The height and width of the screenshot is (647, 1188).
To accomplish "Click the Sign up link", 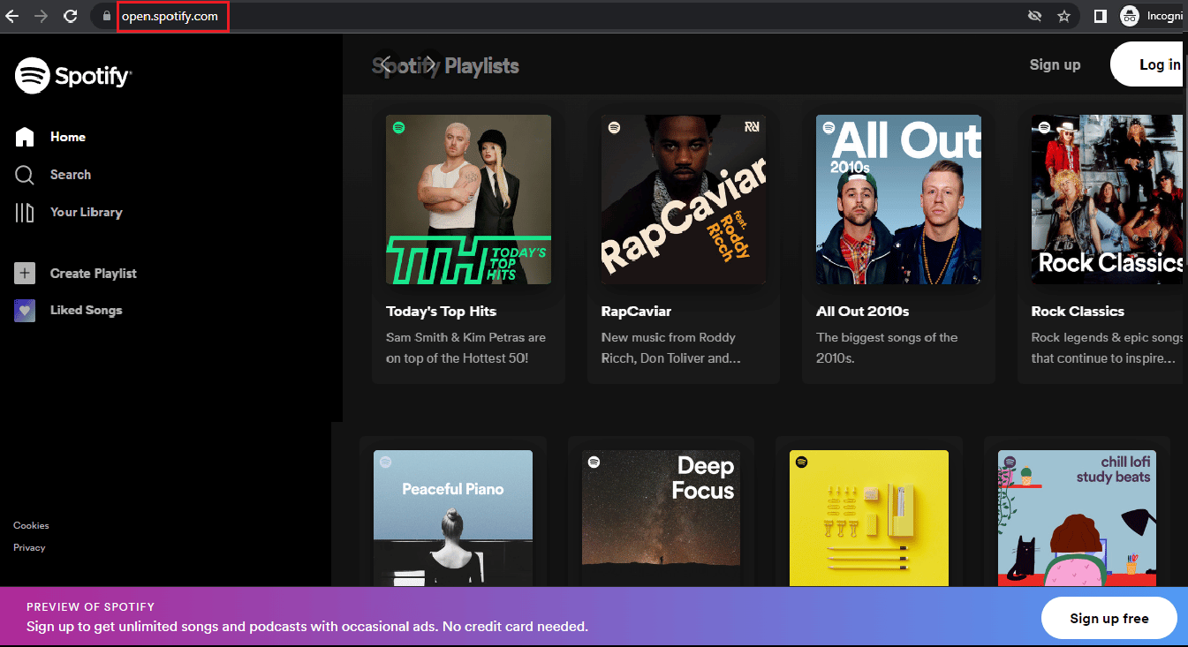I will 1056,64.
